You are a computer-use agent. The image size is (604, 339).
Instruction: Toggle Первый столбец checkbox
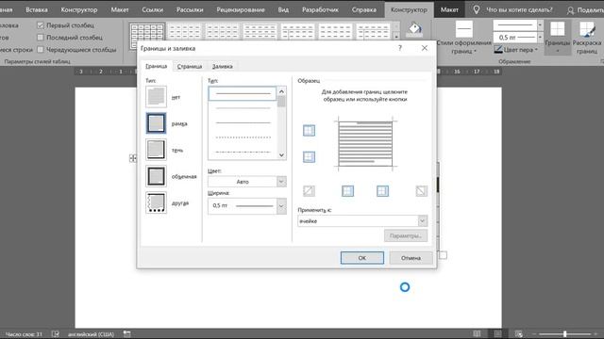(x=41, y=25)
